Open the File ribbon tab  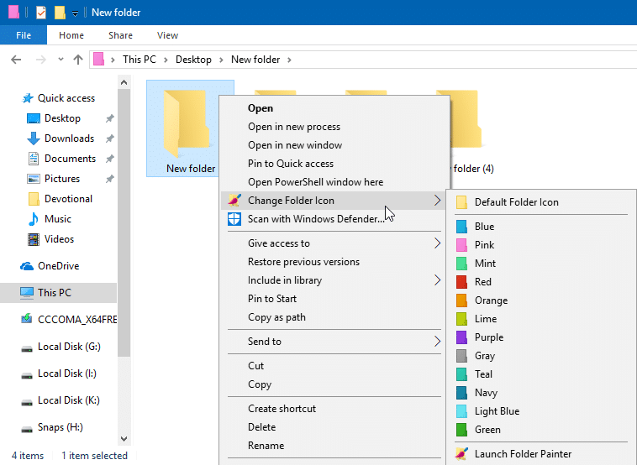tap(24, 35)
